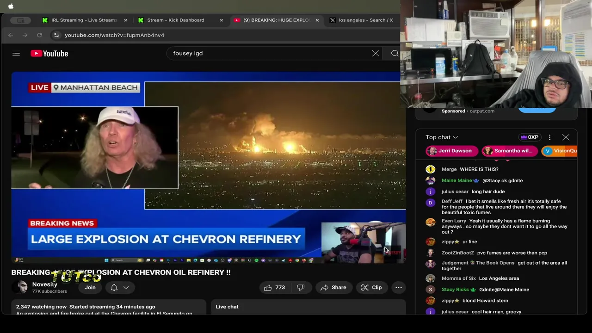Click the address bar URL

pyautogui.click(x=114, y=35)
